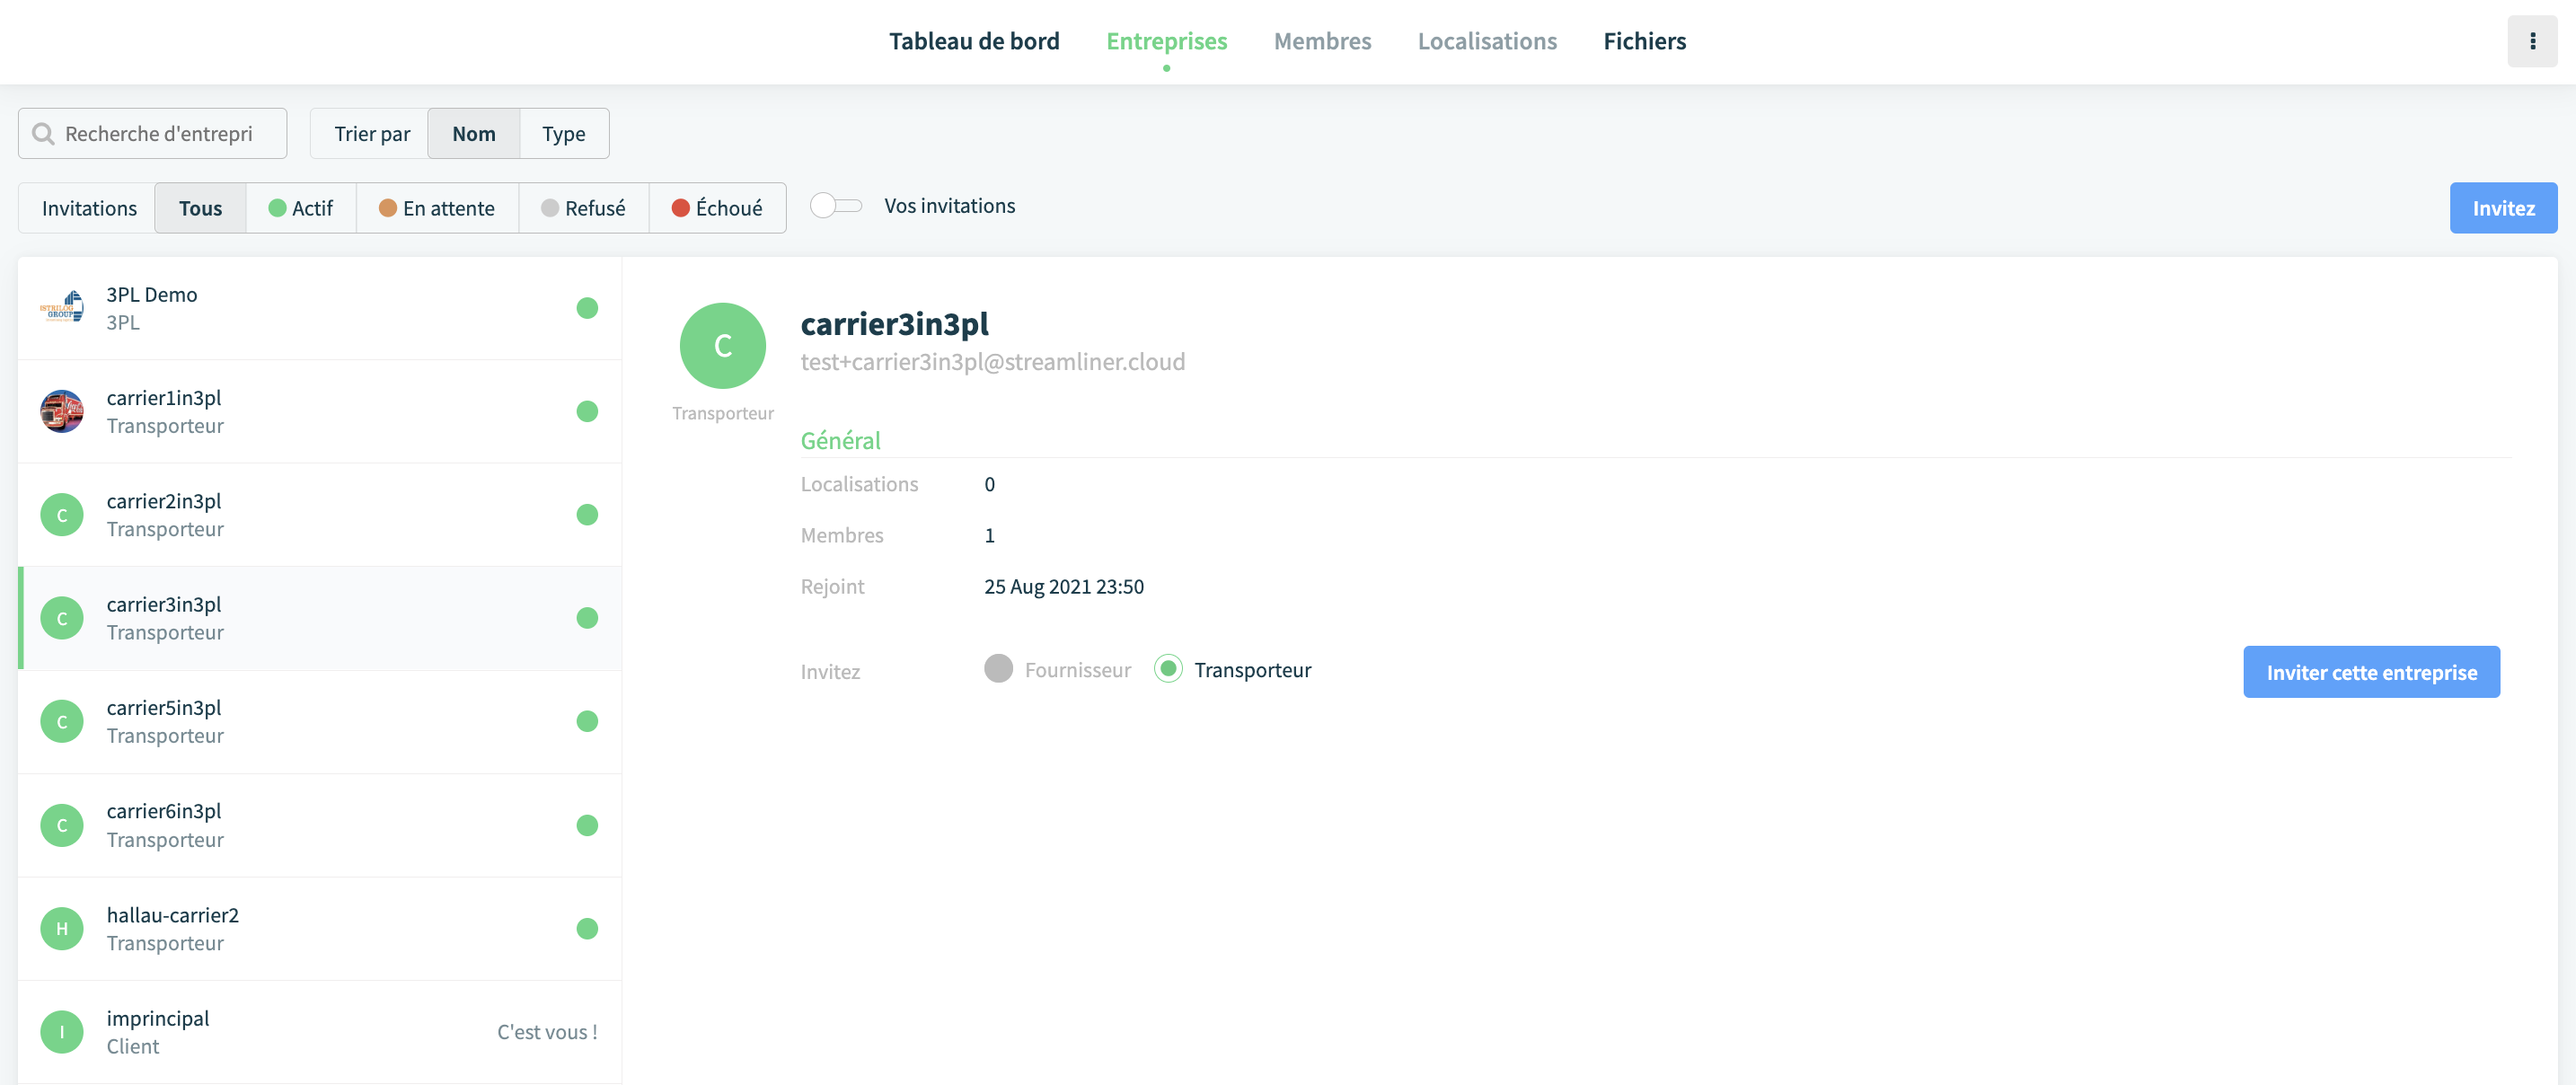This screenshot has width=2576, height=1085.
Task: Click the joined date 25 Aug 2021 23:50
Action: (1063, 587)
